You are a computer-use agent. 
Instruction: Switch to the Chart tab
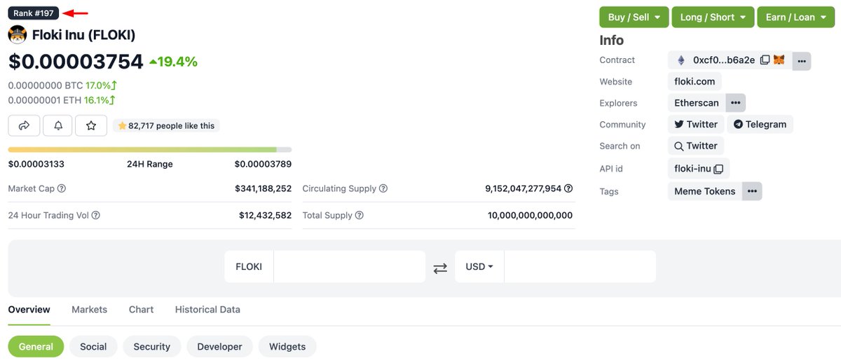tap(141, 309)
